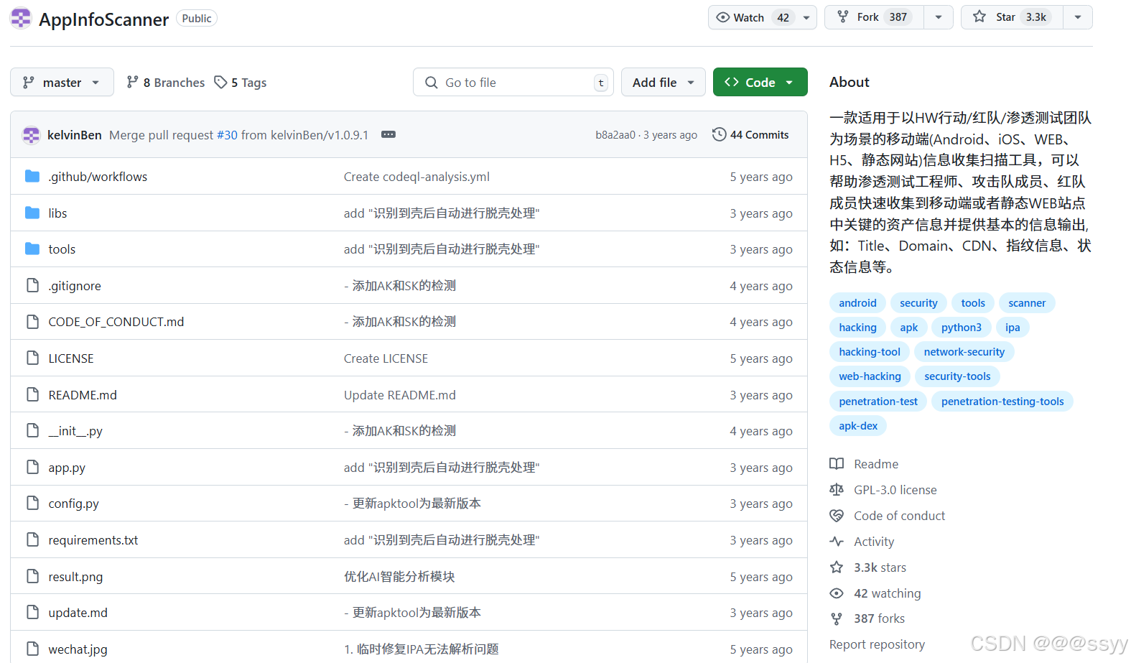This screenshot has height=663, width=1131.
Task: Open the .github/workflows folder icon
Action: [x=32, y=177]
